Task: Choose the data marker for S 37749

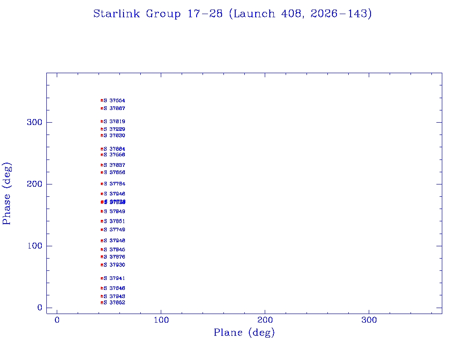Action: tap(102, 229)
